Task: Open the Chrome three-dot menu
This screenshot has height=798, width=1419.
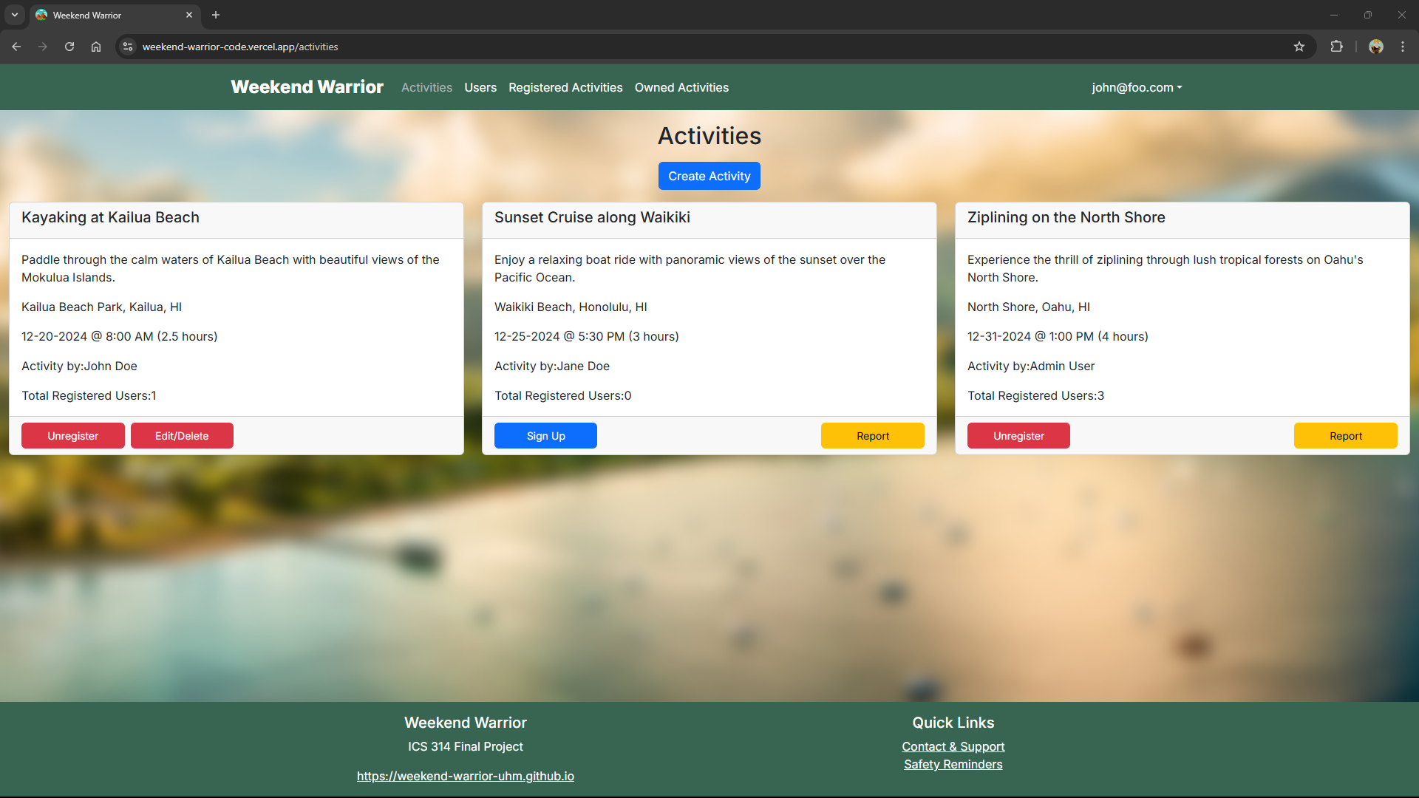Action: [x=1403, y=47]
